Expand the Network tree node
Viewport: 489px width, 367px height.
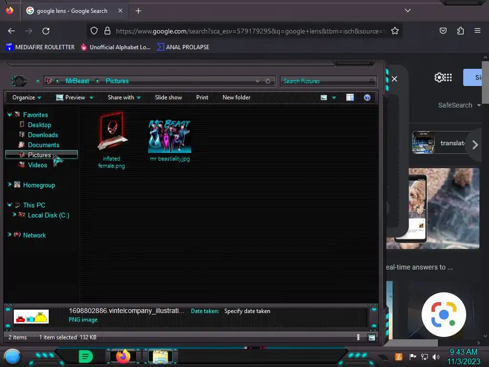point(10,235)
